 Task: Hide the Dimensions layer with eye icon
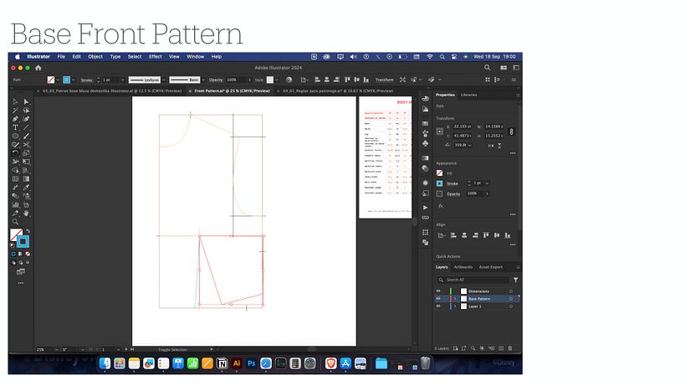tap(438, 291)
